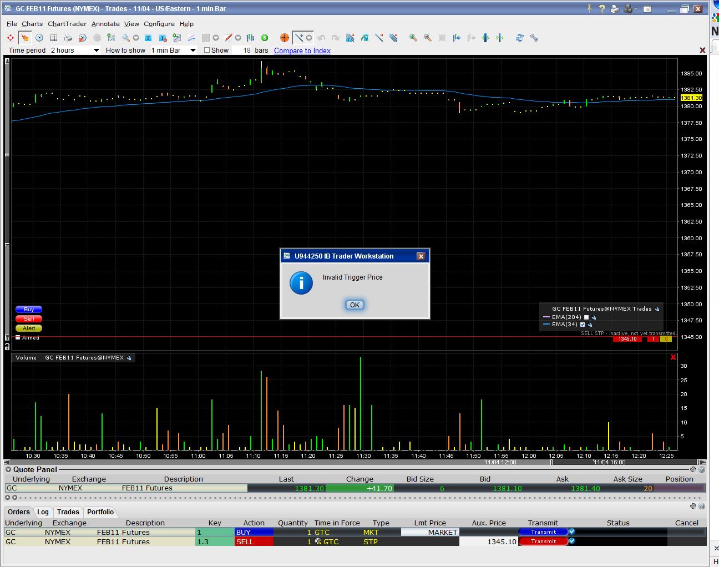Click the Aux. Price field 1345.10
Viewport: 719px width, 567px height.
(x=488, y=541)
